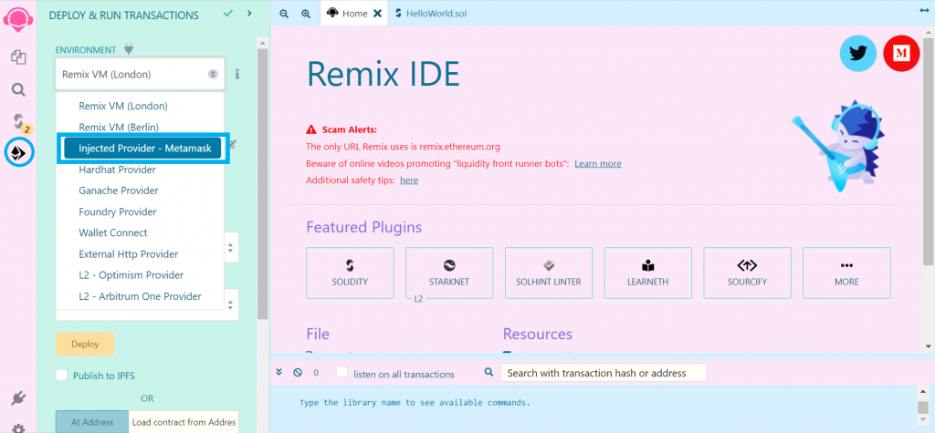Select the Hardhat Provider option

point(117,170)
